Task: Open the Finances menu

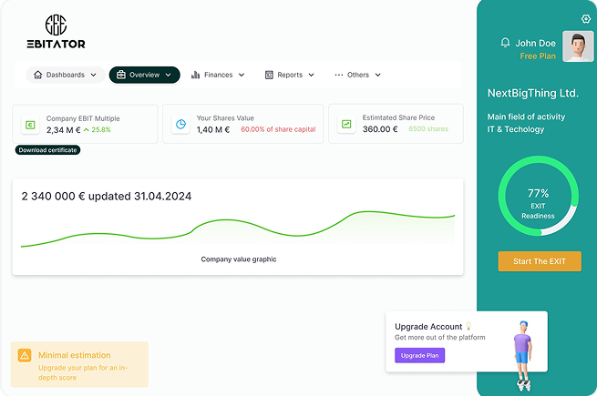Action: 218,75
